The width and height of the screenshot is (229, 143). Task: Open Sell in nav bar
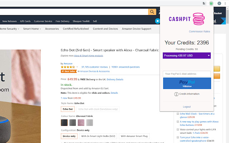coord(95,21)
